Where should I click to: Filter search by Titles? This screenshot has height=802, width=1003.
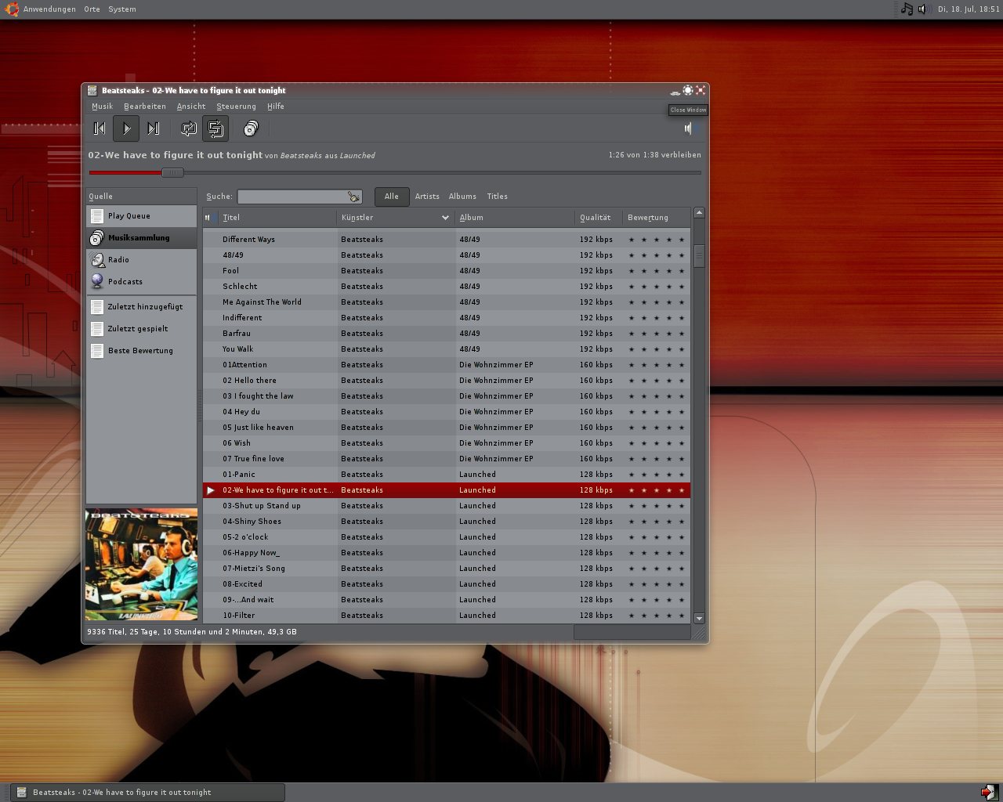497,197
